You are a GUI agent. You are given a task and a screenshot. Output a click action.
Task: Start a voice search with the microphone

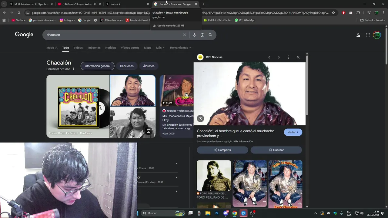[x=194, y=35]
